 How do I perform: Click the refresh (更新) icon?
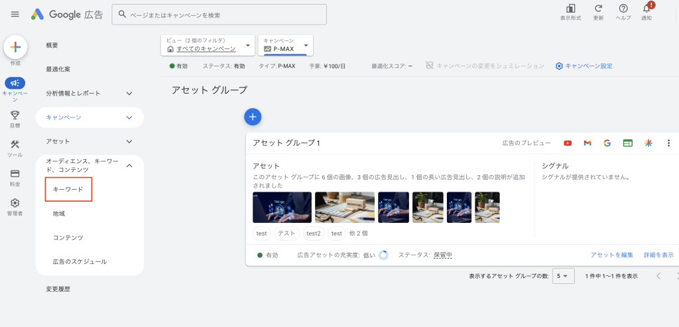(598, 9)
